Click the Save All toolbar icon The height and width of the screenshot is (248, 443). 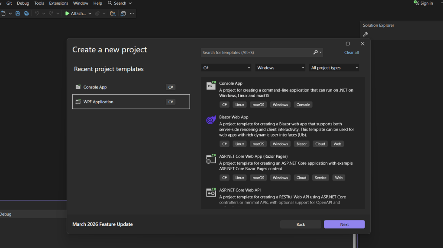click(x=26, y=13)
